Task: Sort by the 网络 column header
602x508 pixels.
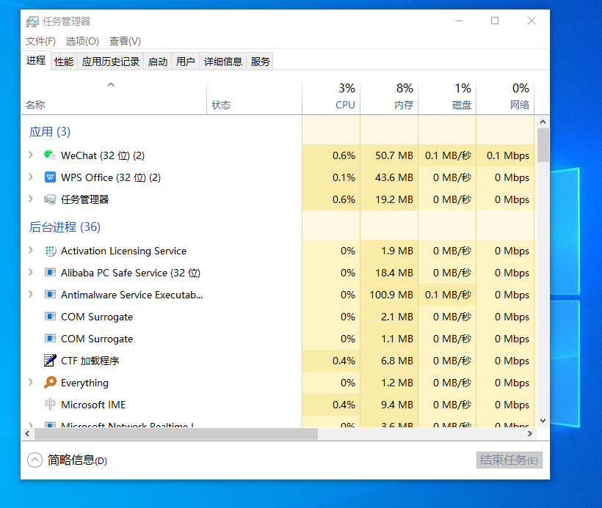Action: pos(505,98)
